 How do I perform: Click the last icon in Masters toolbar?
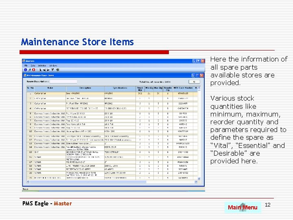pyautogui.click(x=58, y=70)
